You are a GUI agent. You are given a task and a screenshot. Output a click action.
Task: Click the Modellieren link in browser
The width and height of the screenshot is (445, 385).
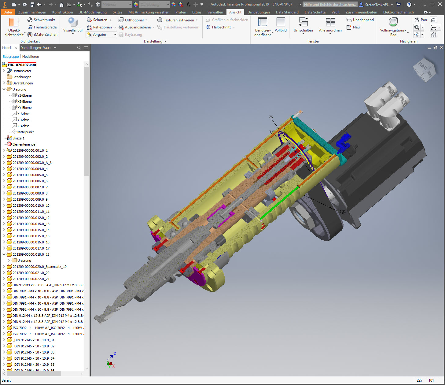pyautogui.click(x=31, y=57)
